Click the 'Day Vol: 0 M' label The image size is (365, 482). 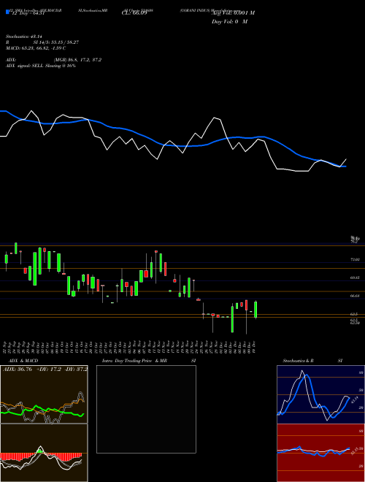click(229, 21)
